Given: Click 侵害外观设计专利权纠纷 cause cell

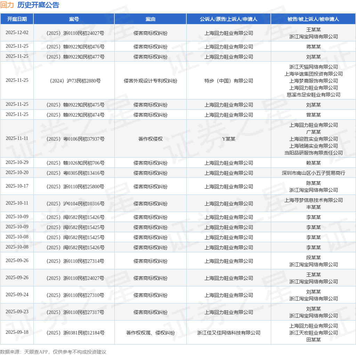Looking at the screenshot, I should (x=150, y=81).
